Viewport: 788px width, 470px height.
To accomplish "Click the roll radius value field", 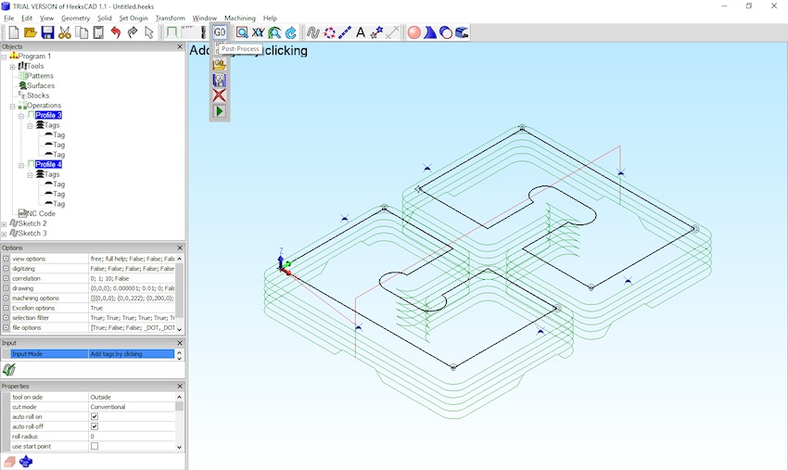I will click(x=132, y=437).
